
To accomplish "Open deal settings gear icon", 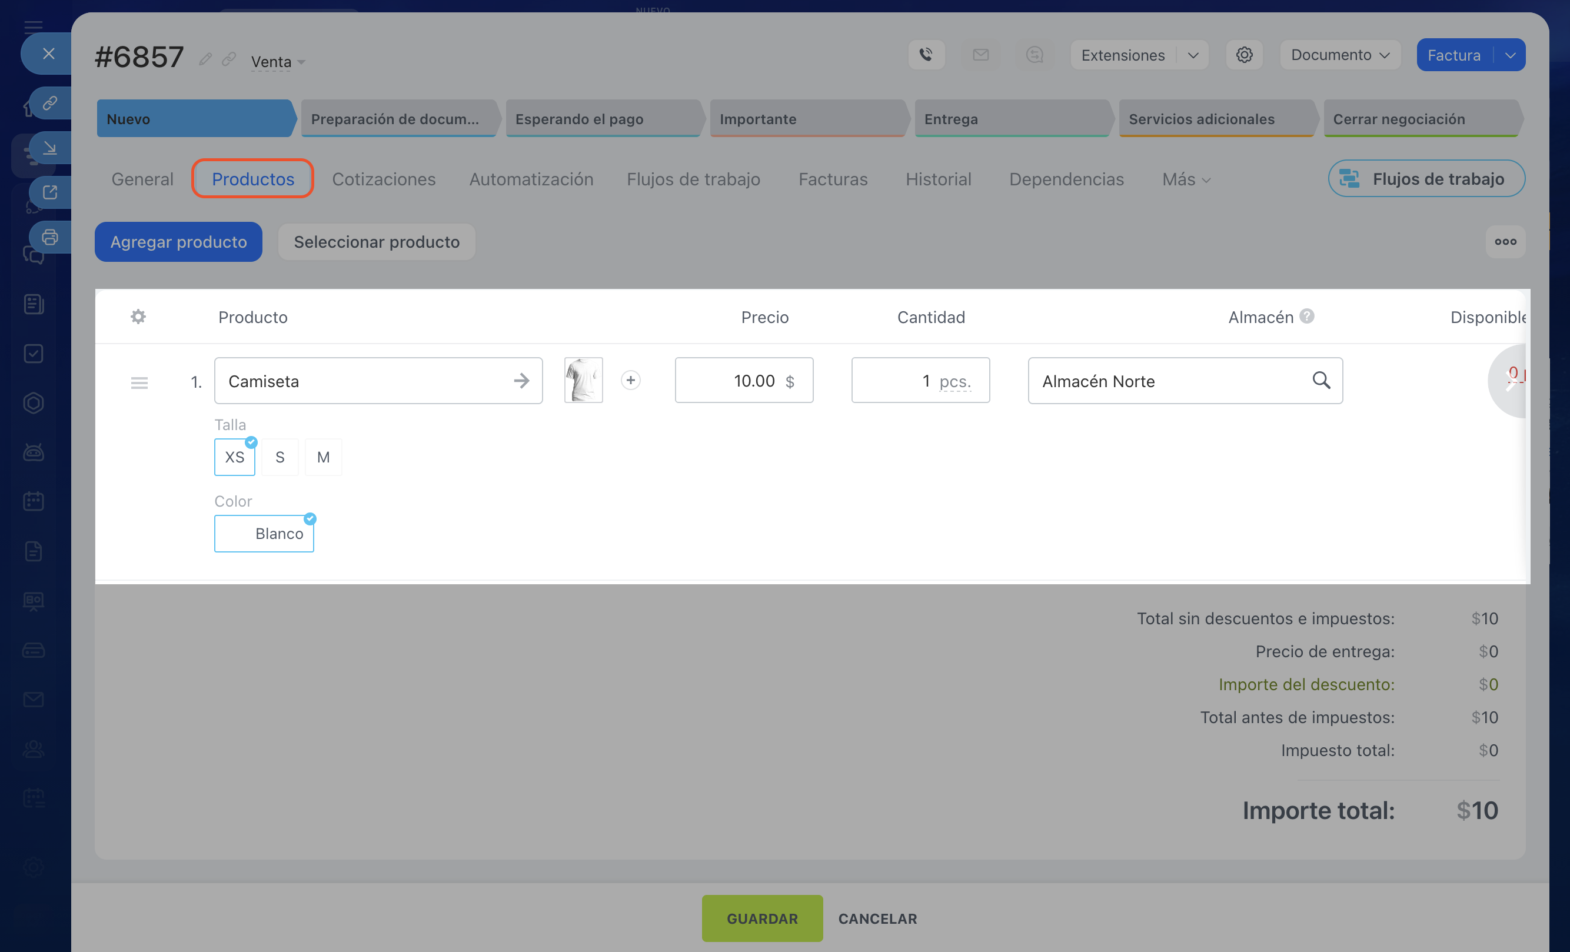I will [1244, 55].
